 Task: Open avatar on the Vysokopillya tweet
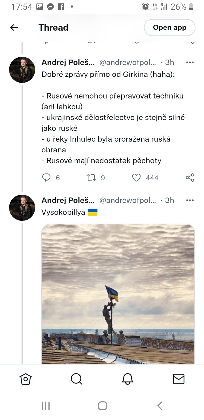click(x=22, y=208)
